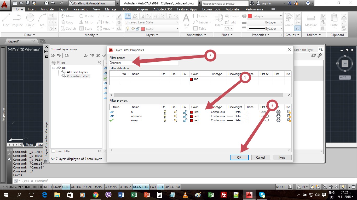Activate the Rotate tool
This screenshot has height=200, width=357.
click(x=87, y=16)
